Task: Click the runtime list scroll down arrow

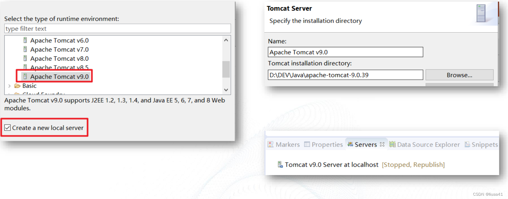Action: pyautogui.click(x=226, y=90)
